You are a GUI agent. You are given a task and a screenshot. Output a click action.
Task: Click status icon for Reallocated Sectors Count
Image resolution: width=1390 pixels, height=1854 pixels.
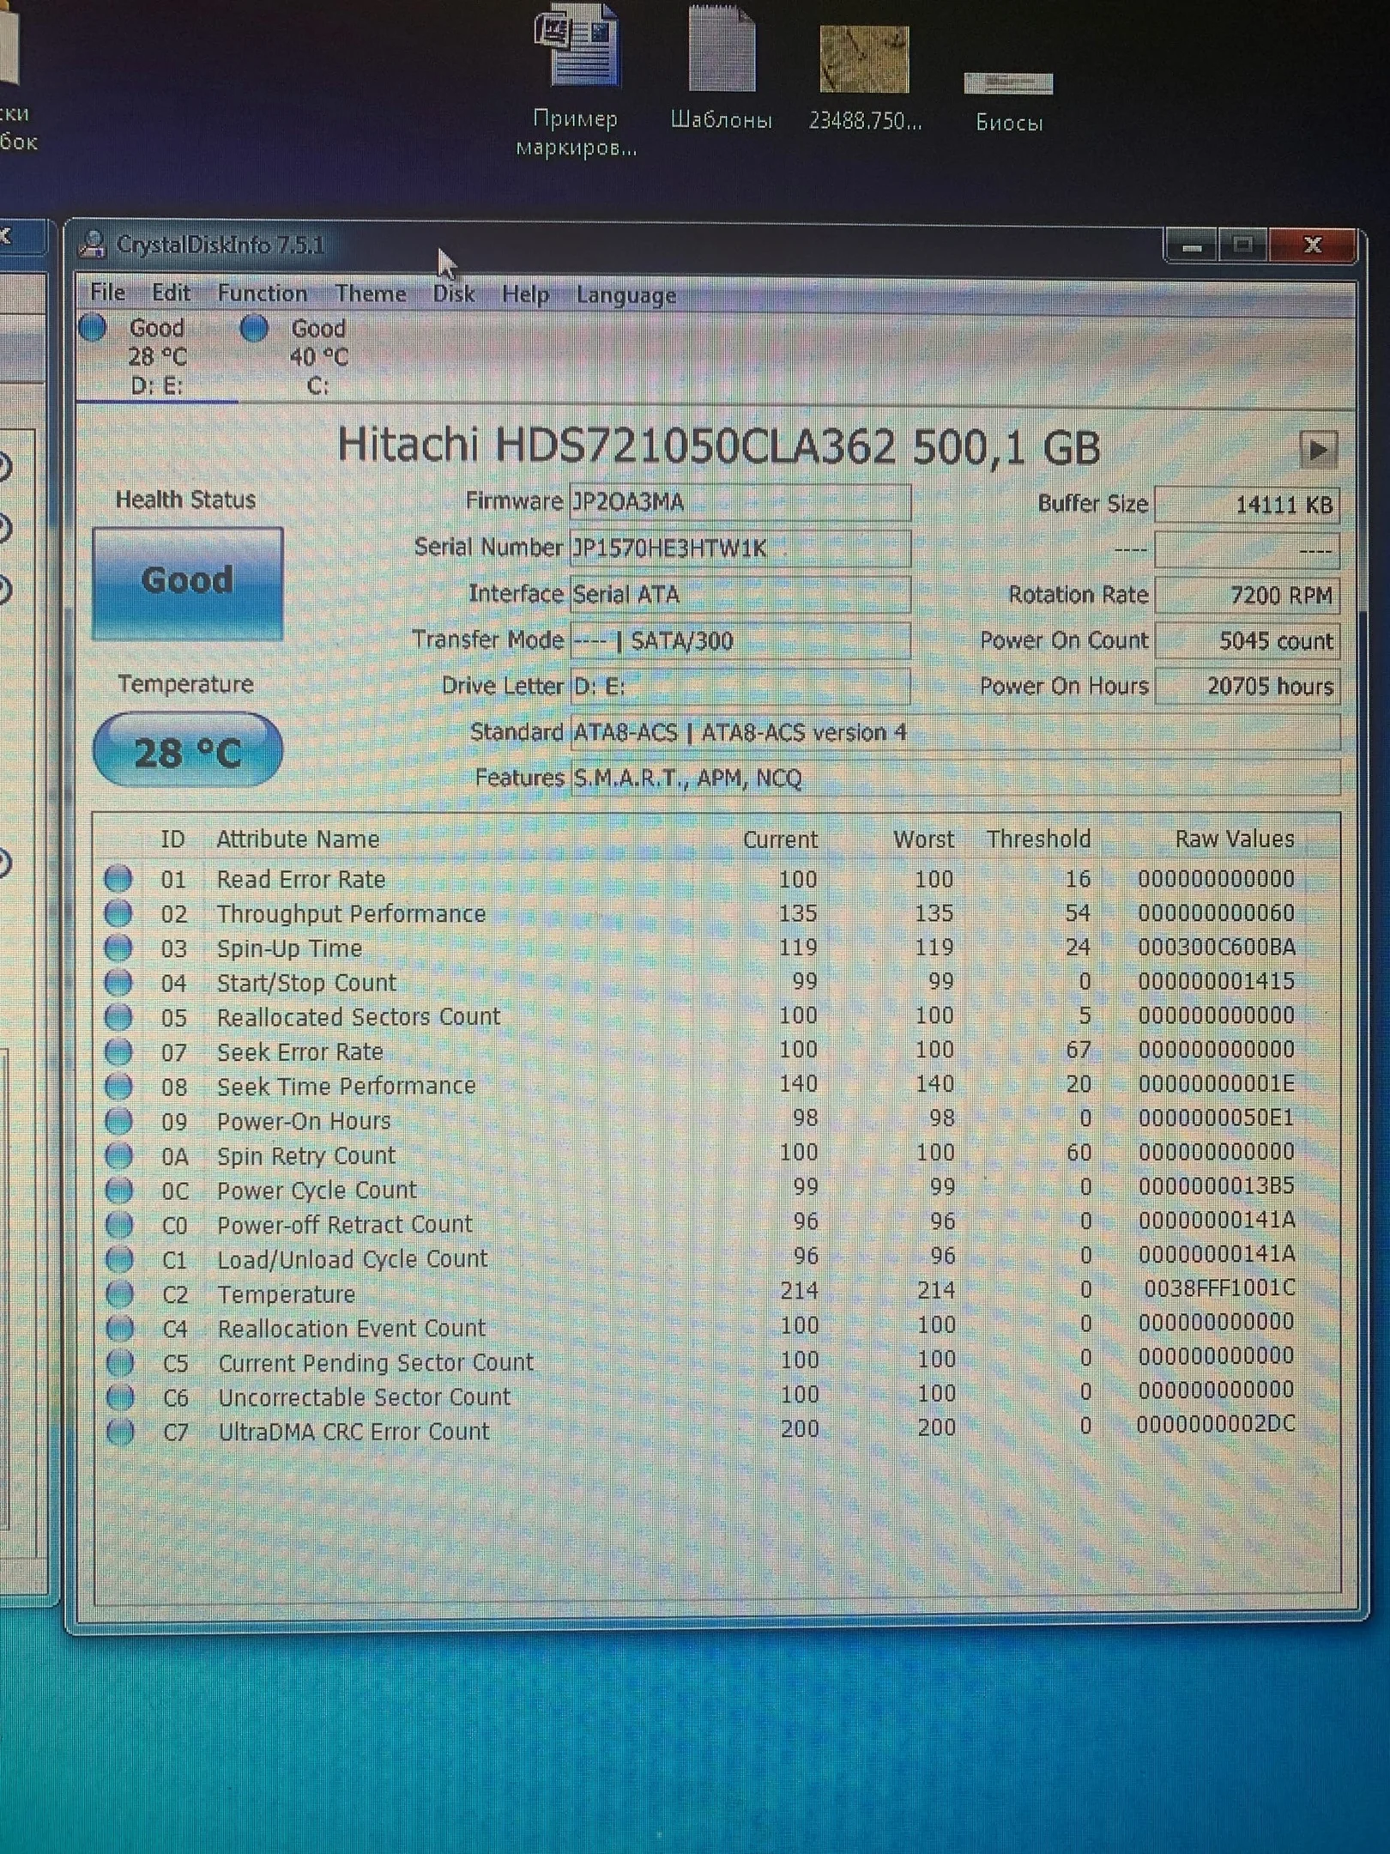click(118, 1017)
